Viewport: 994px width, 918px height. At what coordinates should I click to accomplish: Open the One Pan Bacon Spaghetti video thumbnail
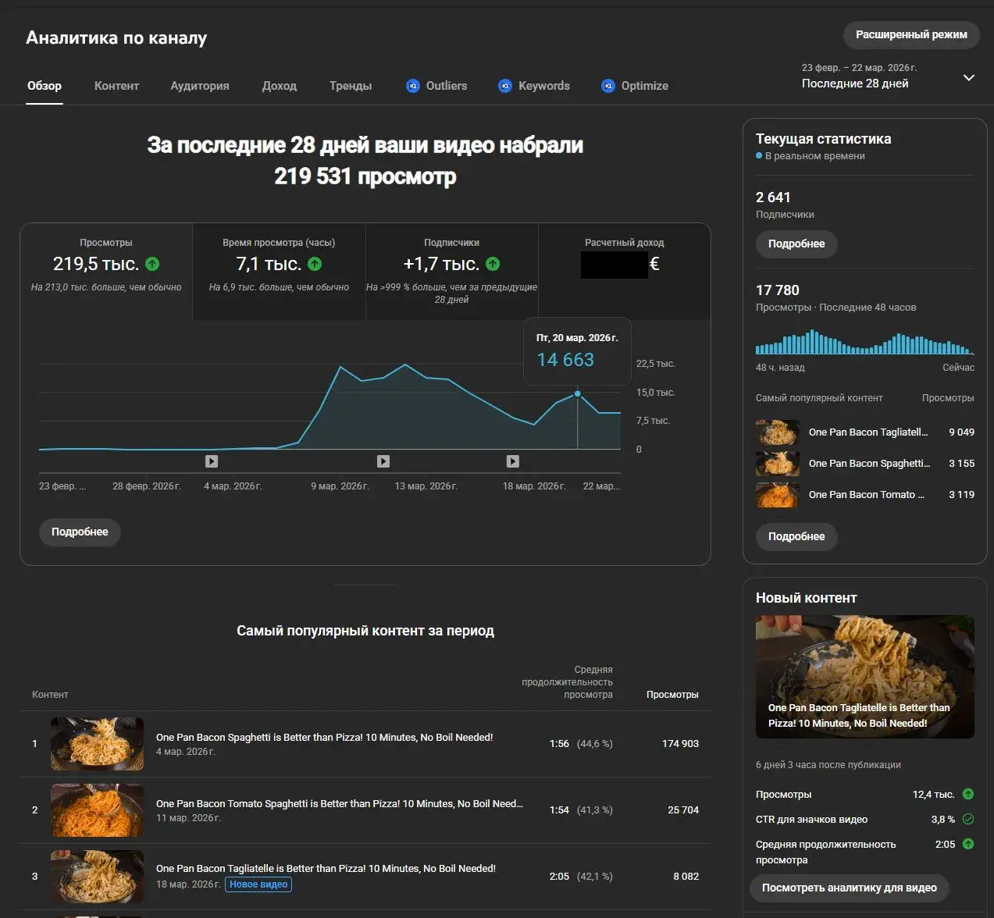97,743
